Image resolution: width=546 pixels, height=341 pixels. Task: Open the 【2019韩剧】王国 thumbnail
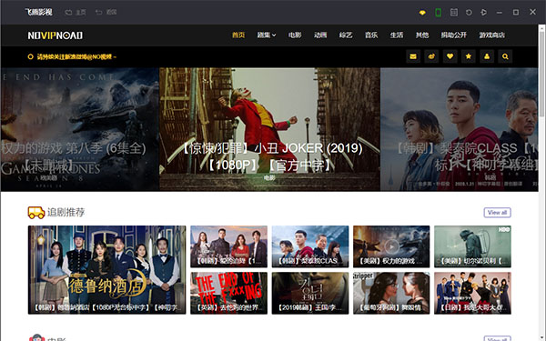[310, 294]
